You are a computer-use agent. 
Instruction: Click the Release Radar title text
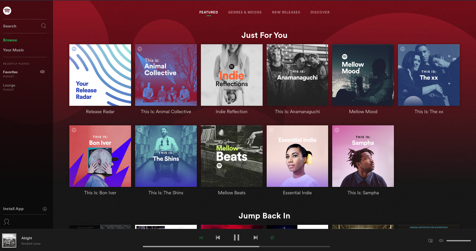tap(100, 112)
